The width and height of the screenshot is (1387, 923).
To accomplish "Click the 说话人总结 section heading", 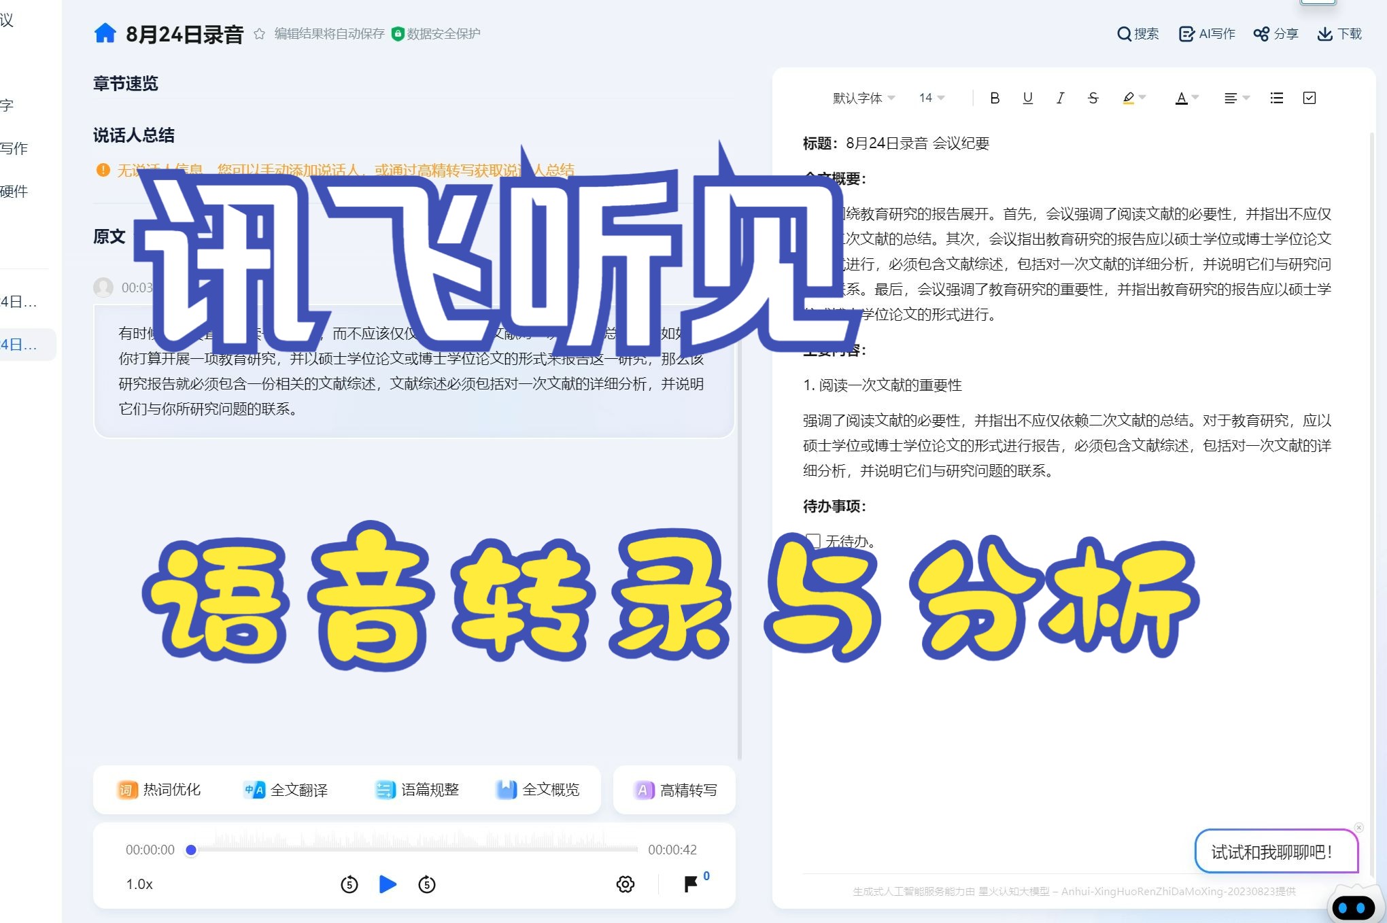I will (134, 135).
